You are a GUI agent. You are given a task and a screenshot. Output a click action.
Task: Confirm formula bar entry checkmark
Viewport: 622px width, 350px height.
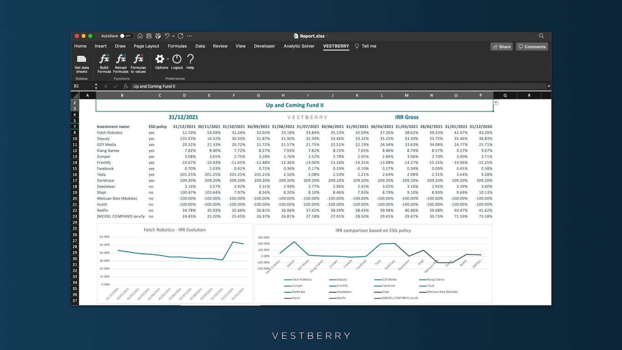pos(115,86)
